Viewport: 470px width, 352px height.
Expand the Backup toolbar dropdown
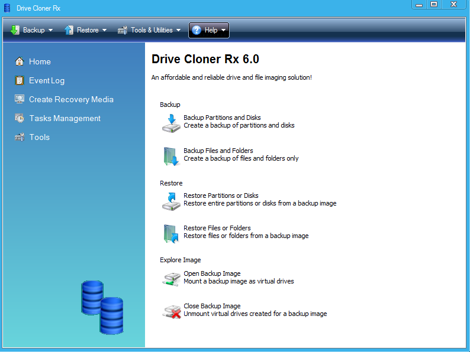pyautogui.click(x=32, y=30)
